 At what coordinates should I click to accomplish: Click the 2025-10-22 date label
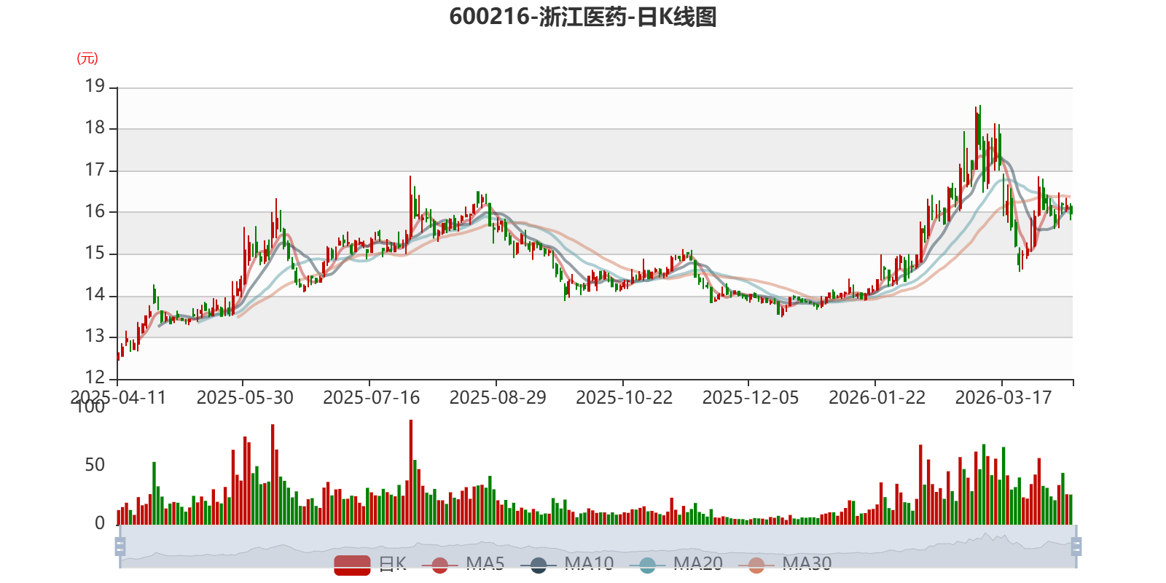pyautogui.click(x=624, y=398)
